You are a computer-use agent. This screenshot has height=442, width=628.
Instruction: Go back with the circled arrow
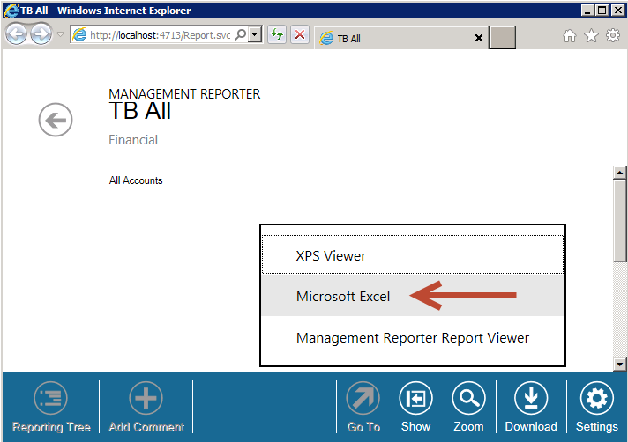tap(56, 120)
